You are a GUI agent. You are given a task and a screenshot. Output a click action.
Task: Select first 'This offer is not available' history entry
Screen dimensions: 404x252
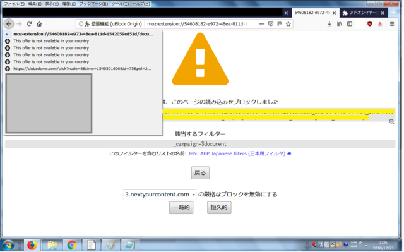pyautogui.click(x=83, y=41)
